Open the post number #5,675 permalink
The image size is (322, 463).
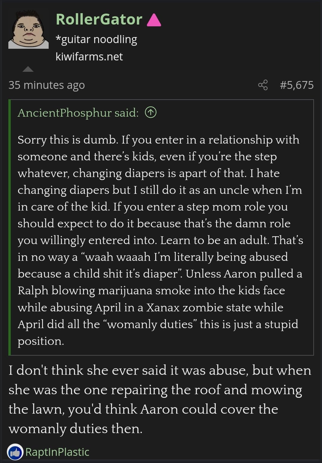(297, 85)
